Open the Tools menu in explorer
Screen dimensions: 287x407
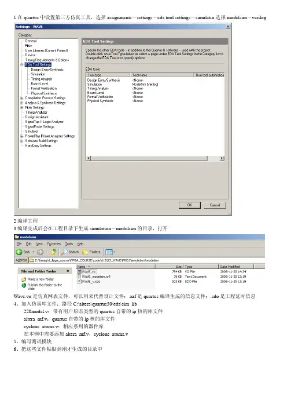69,244
